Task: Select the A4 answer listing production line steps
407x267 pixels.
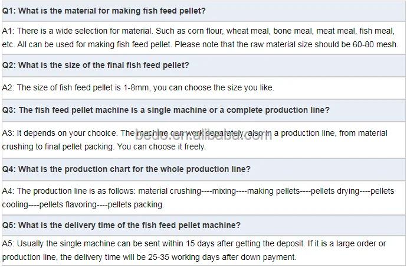Action: click(x=203, y=198)
